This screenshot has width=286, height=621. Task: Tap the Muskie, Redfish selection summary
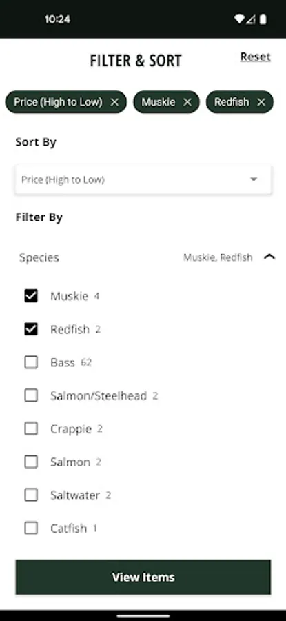tap(218, 257)
